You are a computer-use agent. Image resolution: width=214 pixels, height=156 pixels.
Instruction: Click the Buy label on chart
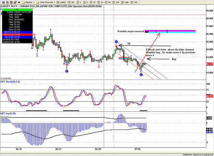pyautogui.click(x=174, y=59)
